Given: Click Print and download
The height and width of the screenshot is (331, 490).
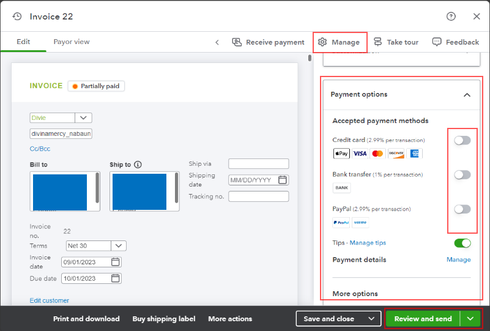Looking at the screenshot, I should [x=86, y=319].
